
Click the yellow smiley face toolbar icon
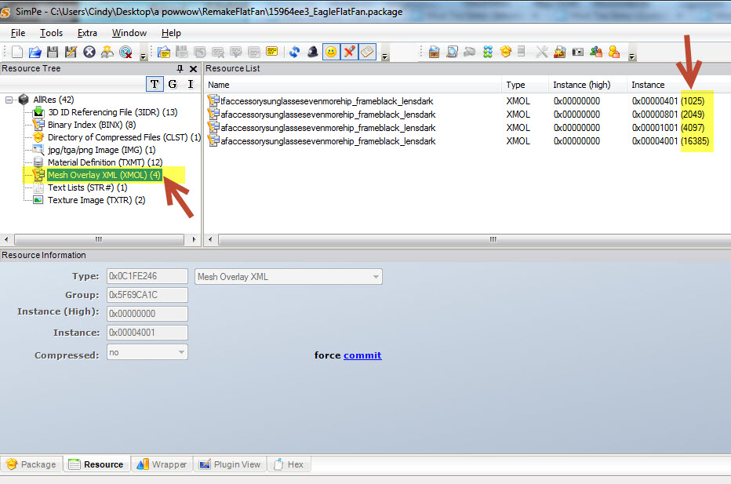(x=331, y=52)
